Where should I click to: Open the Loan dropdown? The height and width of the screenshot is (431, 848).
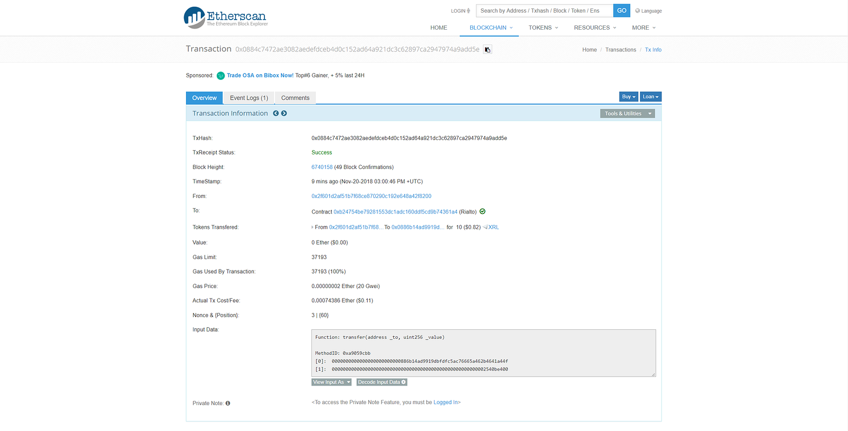(651, 97)
